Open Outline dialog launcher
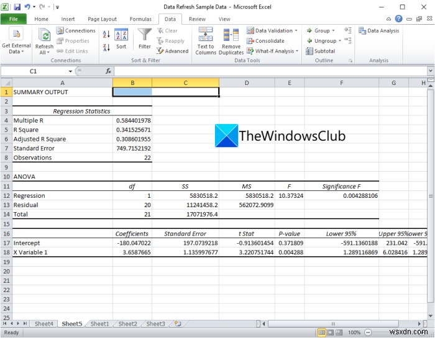 point(350,61)
